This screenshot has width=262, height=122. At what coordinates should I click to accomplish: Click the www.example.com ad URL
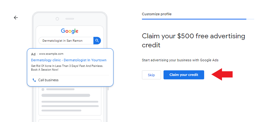click(x=51, y=54)
